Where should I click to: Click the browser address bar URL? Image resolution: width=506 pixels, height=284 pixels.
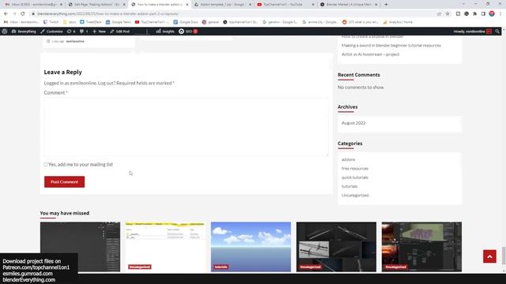108,14
